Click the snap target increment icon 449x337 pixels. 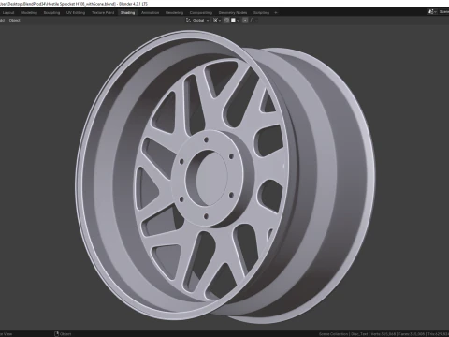click(233, 21)
